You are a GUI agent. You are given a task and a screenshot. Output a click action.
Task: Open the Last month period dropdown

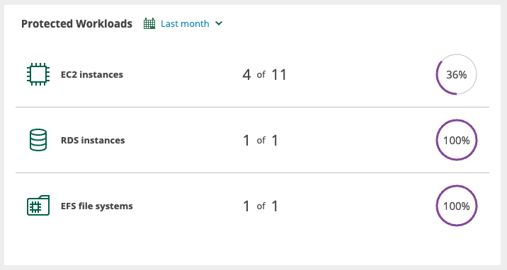coord(183,23)
